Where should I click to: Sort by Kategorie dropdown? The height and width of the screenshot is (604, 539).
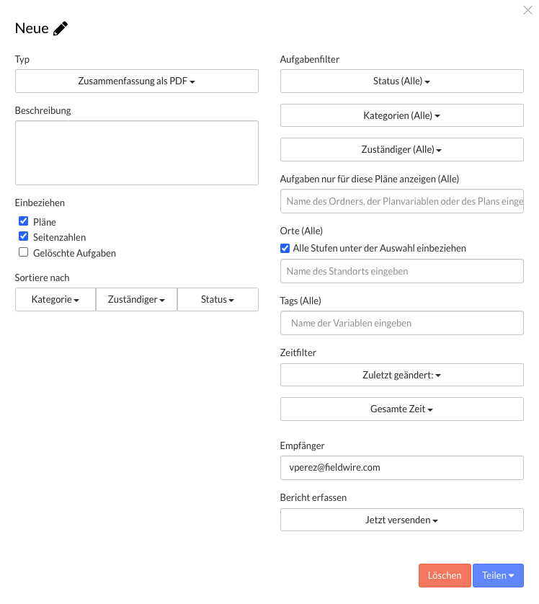coord(55,299)
